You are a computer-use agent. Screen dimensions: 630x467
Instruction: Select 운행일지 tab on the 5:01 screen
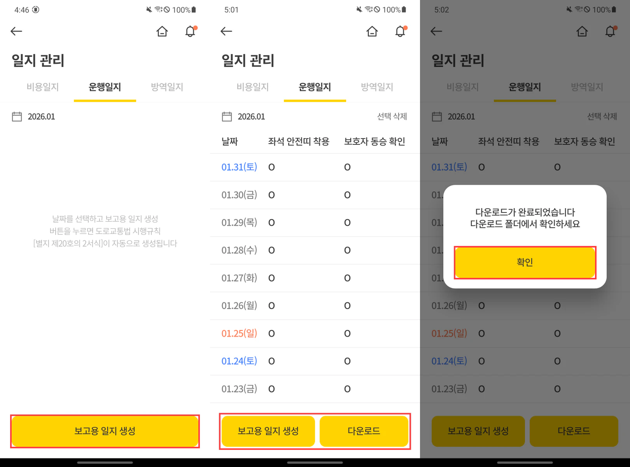[315, 87]
